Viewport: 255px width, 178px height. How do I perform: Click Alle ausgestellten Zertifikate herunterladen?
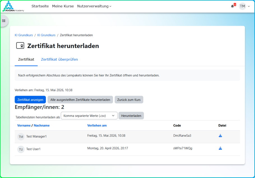(x=80, y=100)
